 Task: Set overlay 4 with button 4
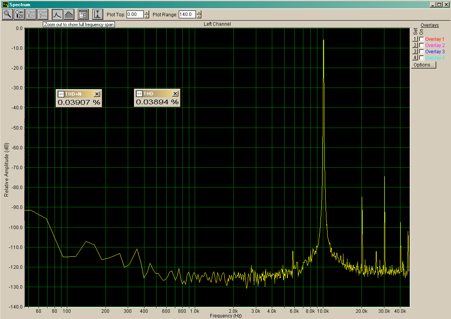pos(415,58)
